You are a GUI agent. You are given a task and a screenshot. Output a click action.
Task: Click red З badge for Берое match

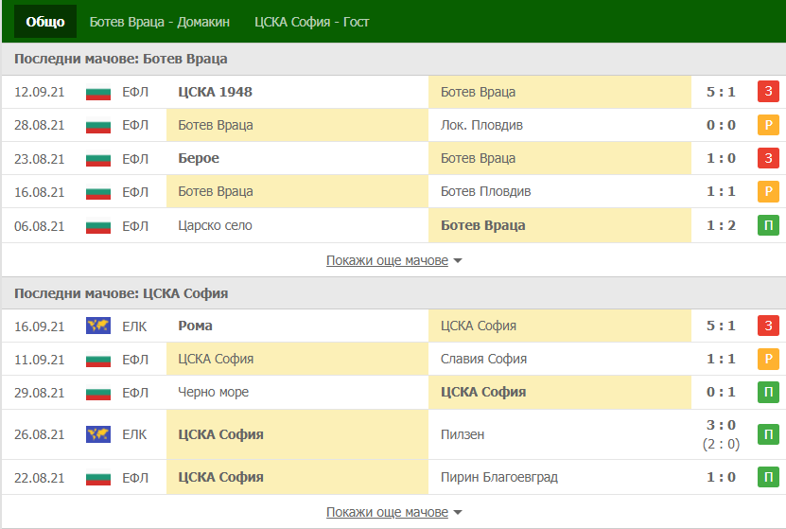click(x=768, y=158)
